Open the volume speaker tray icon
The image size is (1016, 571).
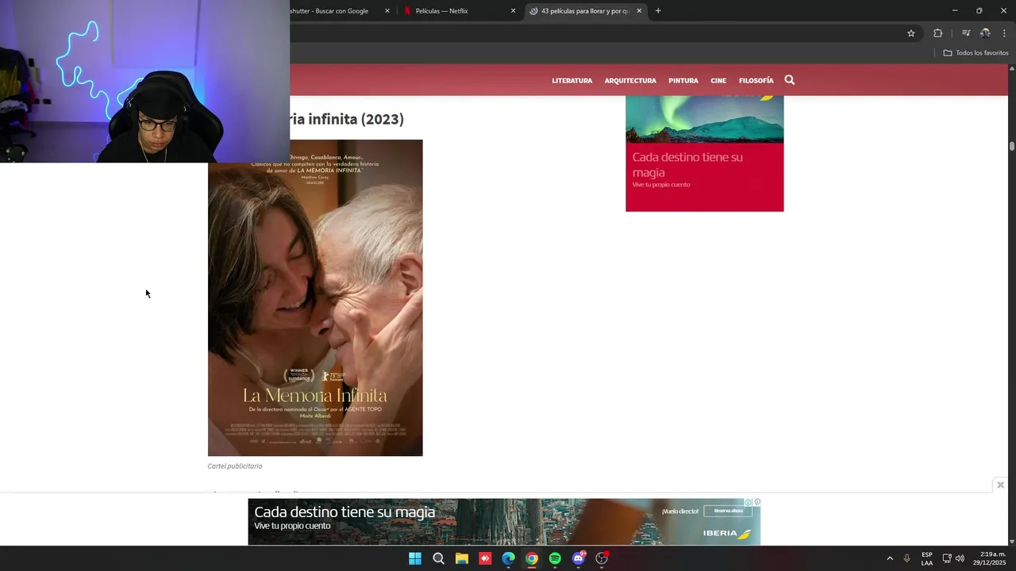[960, 558]
